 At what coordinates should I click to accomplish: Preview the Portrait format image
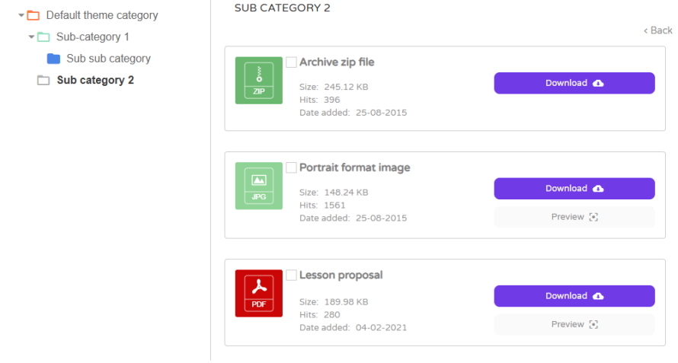pos(574,217)
